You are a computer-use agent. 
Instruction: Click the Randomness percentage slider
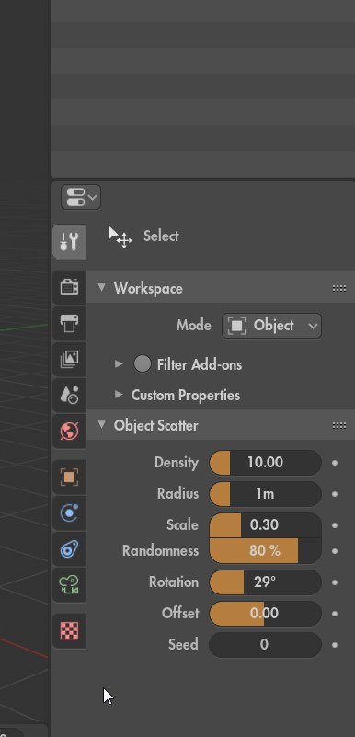point(265,550)
